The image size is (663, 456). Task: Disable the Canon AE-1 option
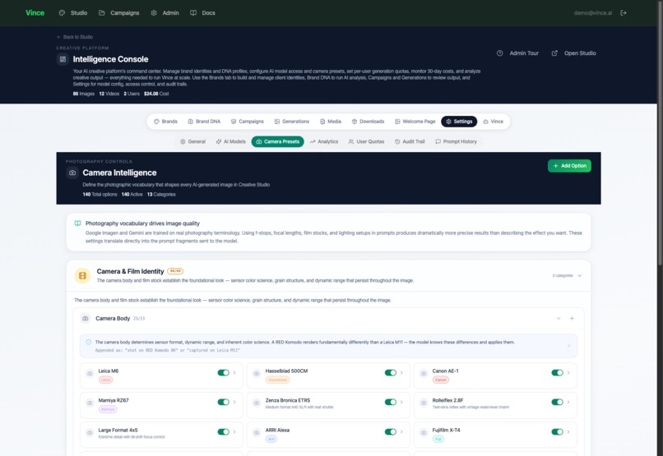557,372
